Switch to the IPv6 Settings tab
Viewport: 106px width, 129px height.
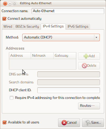point(78,27)
